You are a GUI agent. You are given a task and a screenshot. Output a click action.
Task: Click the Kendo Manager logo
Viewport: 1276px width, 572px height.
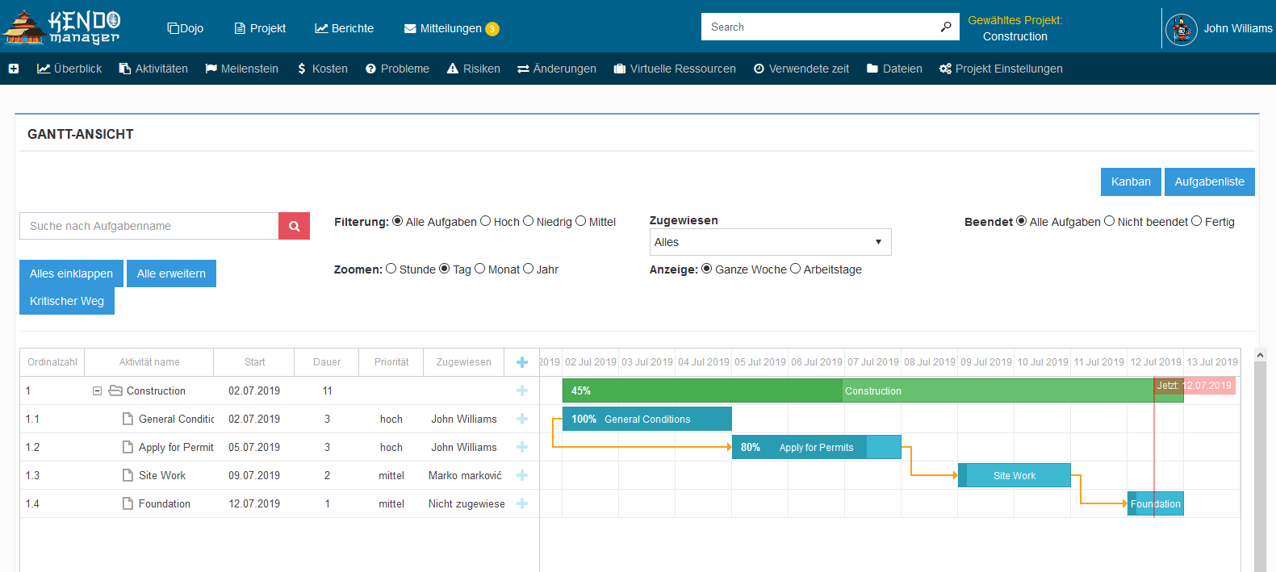62,27
